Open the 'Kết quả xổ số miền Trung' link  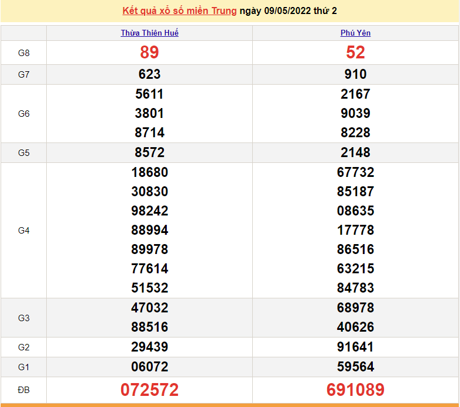coord(180,11)
